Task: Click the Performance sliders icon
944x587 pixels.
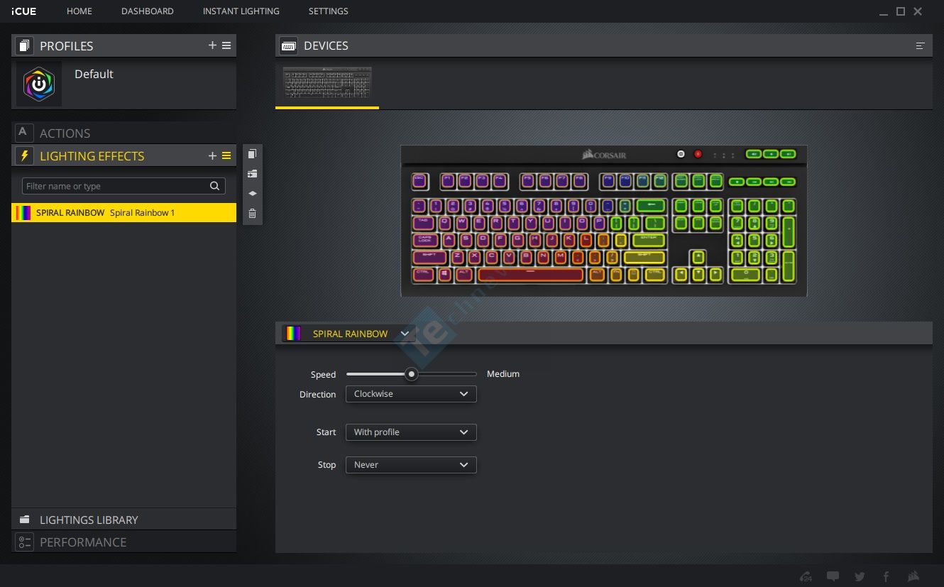Action: [24, 542]
